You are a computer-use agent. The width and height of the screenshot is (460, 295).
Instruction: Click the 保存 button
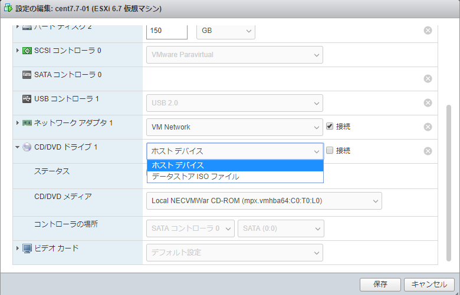click(x=380, y=284)
